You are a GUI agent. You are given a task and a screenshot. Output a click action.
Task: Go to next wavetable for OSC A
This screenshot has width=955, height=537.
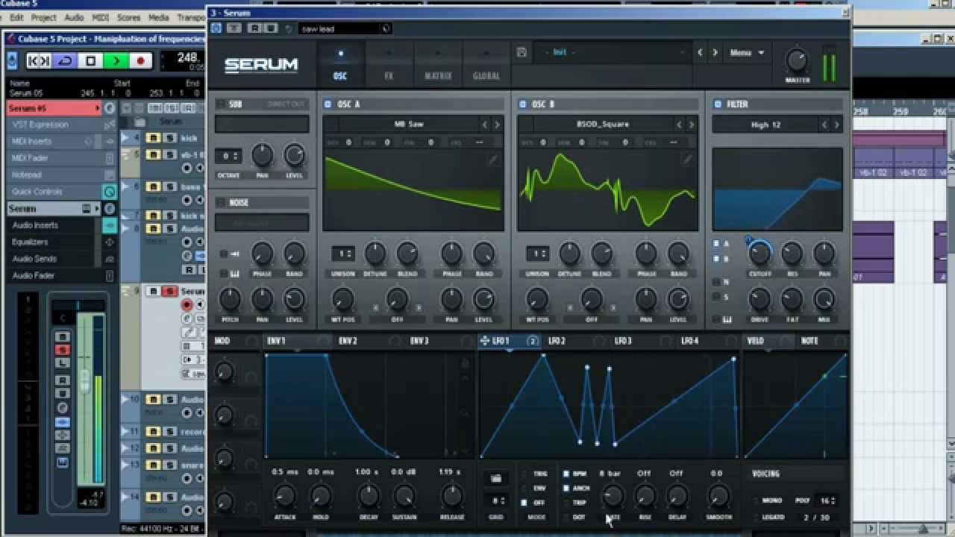click(498, 125)
